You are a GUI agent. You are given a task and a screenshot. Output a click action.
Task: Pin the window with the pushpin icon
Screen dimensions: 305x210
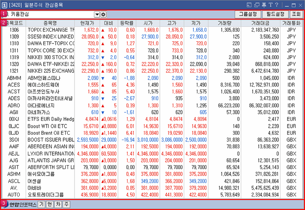[264, 5]
